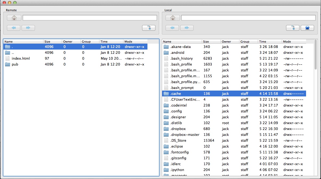The image size is (321, 179).
Task: Click the local upload transfer icon
Action: 293,28
